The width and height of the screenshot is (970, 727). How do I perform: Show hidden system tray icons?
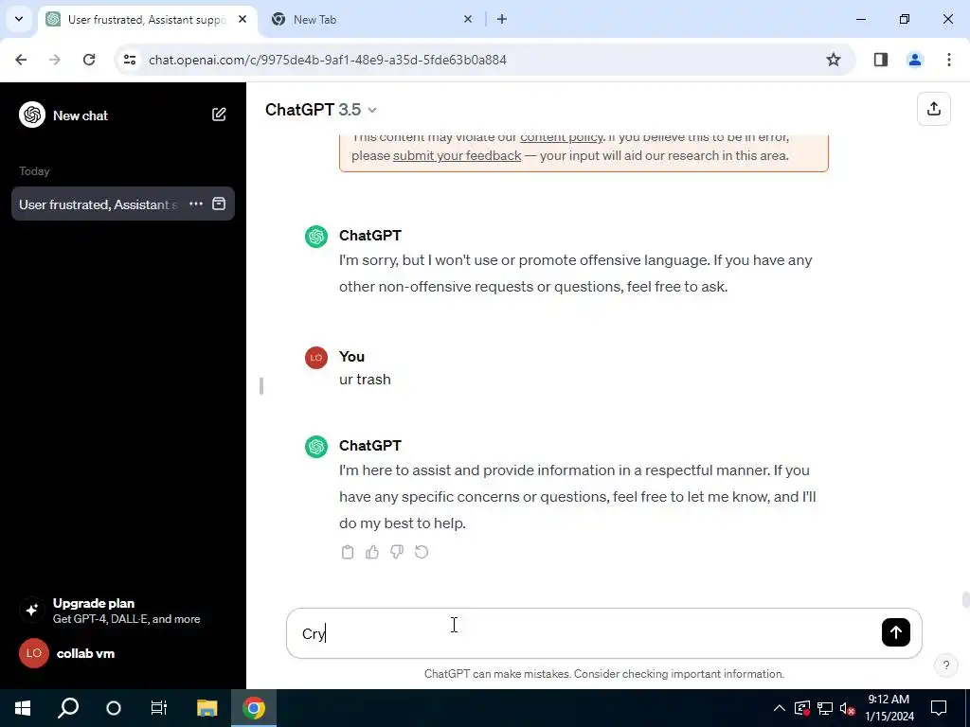[779, 708]
